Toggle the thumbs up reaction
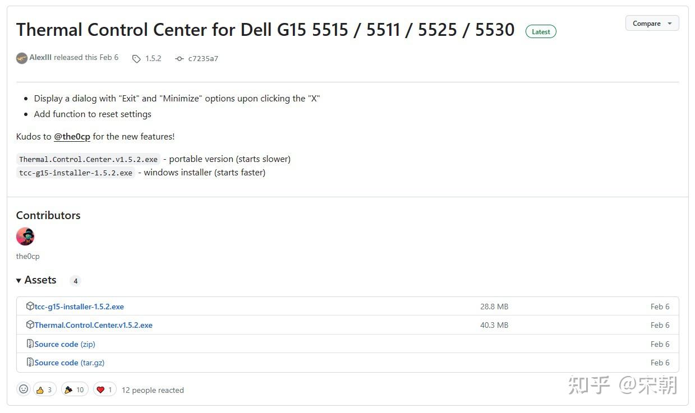 (45, 389)
